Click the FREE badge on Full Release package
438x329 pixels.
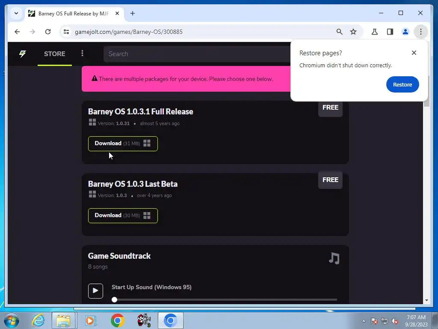330,108
